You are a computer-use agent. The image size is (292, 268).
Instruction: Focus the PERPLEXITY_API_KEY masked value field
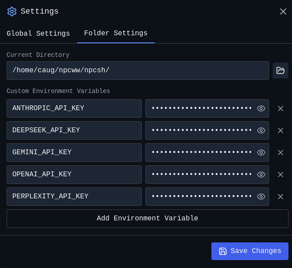pyautogui.click(x=201, y=197)
